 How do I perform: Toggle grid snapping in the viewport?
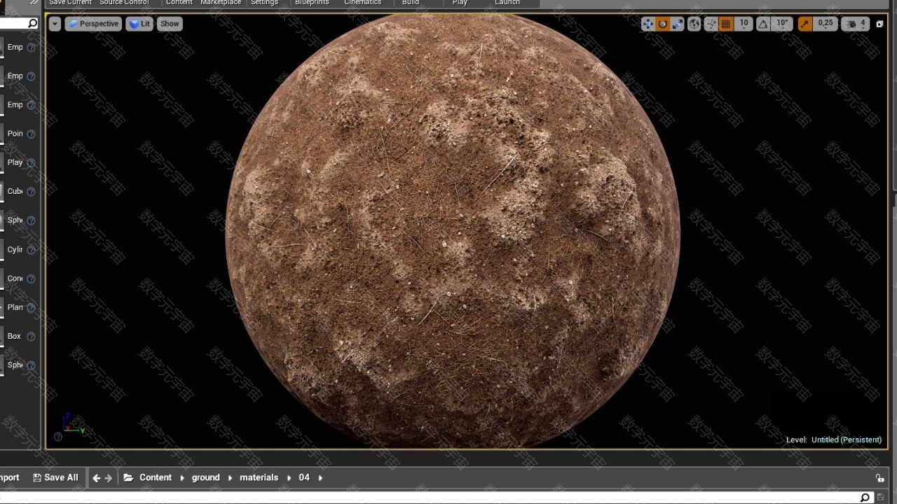(726, 24)
